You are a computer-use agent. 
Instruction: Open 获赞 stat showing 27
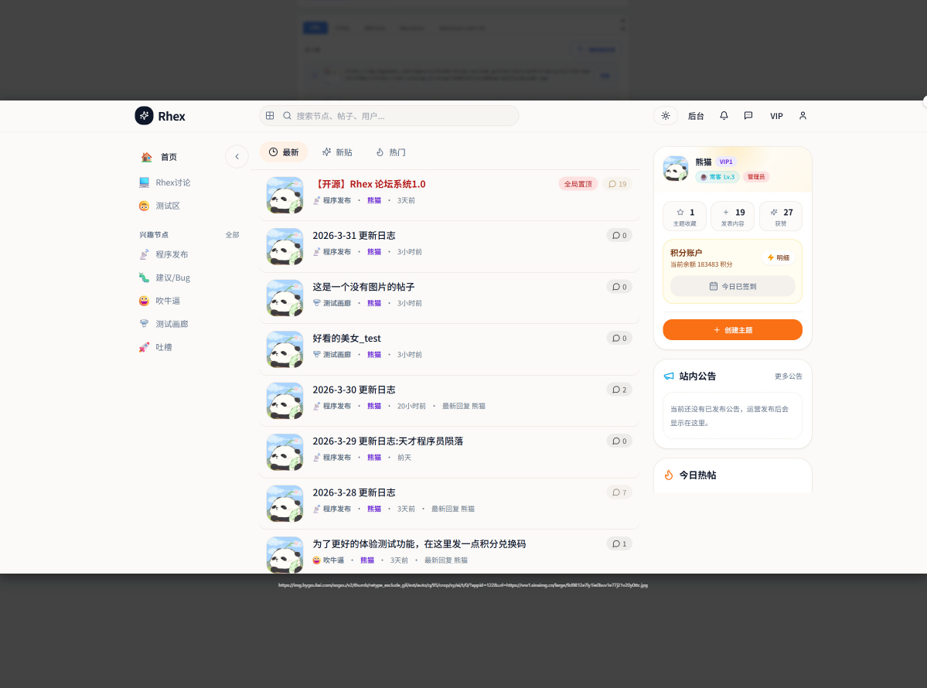click(x=781, y=216)
